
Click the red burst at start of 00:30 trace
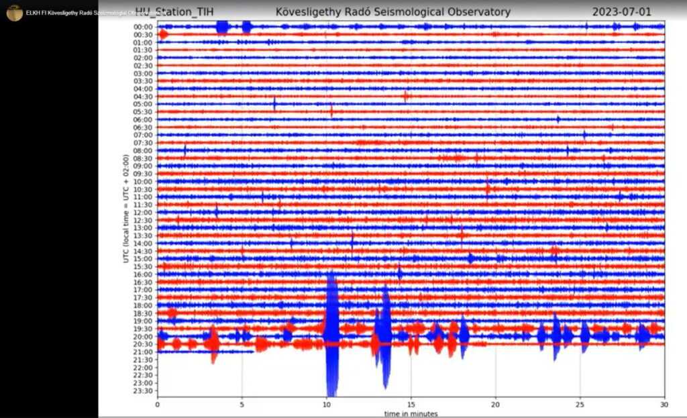(x=163, y=34)
